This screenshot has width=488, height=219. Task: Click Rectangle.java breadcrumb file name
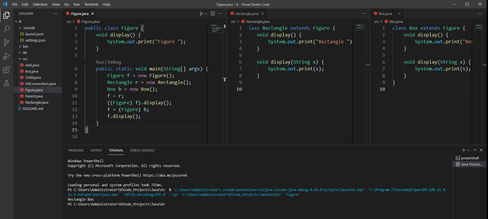coord(258,21)
